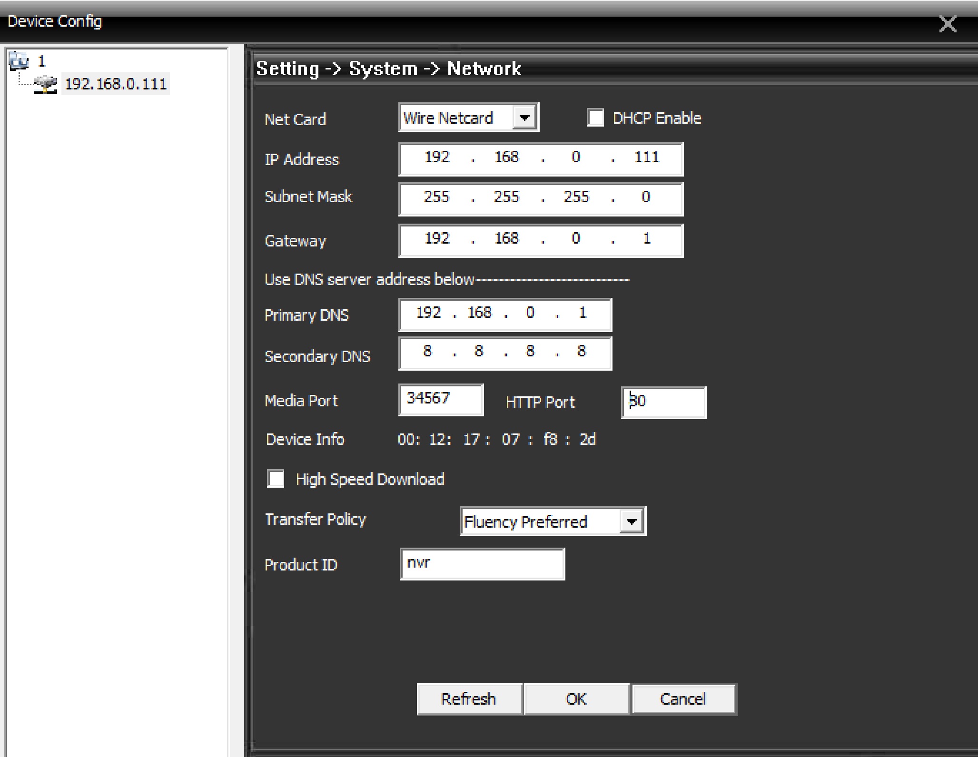Close the Device Config window
978x757 pixels.
(x=947, y=24)
